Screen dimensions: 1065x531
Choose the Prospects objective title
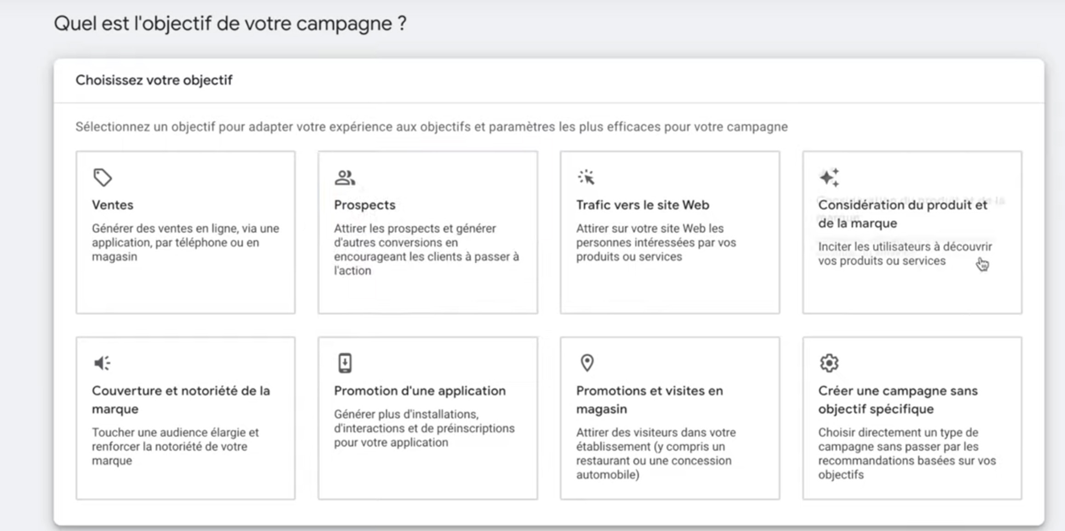pos(364,205)
